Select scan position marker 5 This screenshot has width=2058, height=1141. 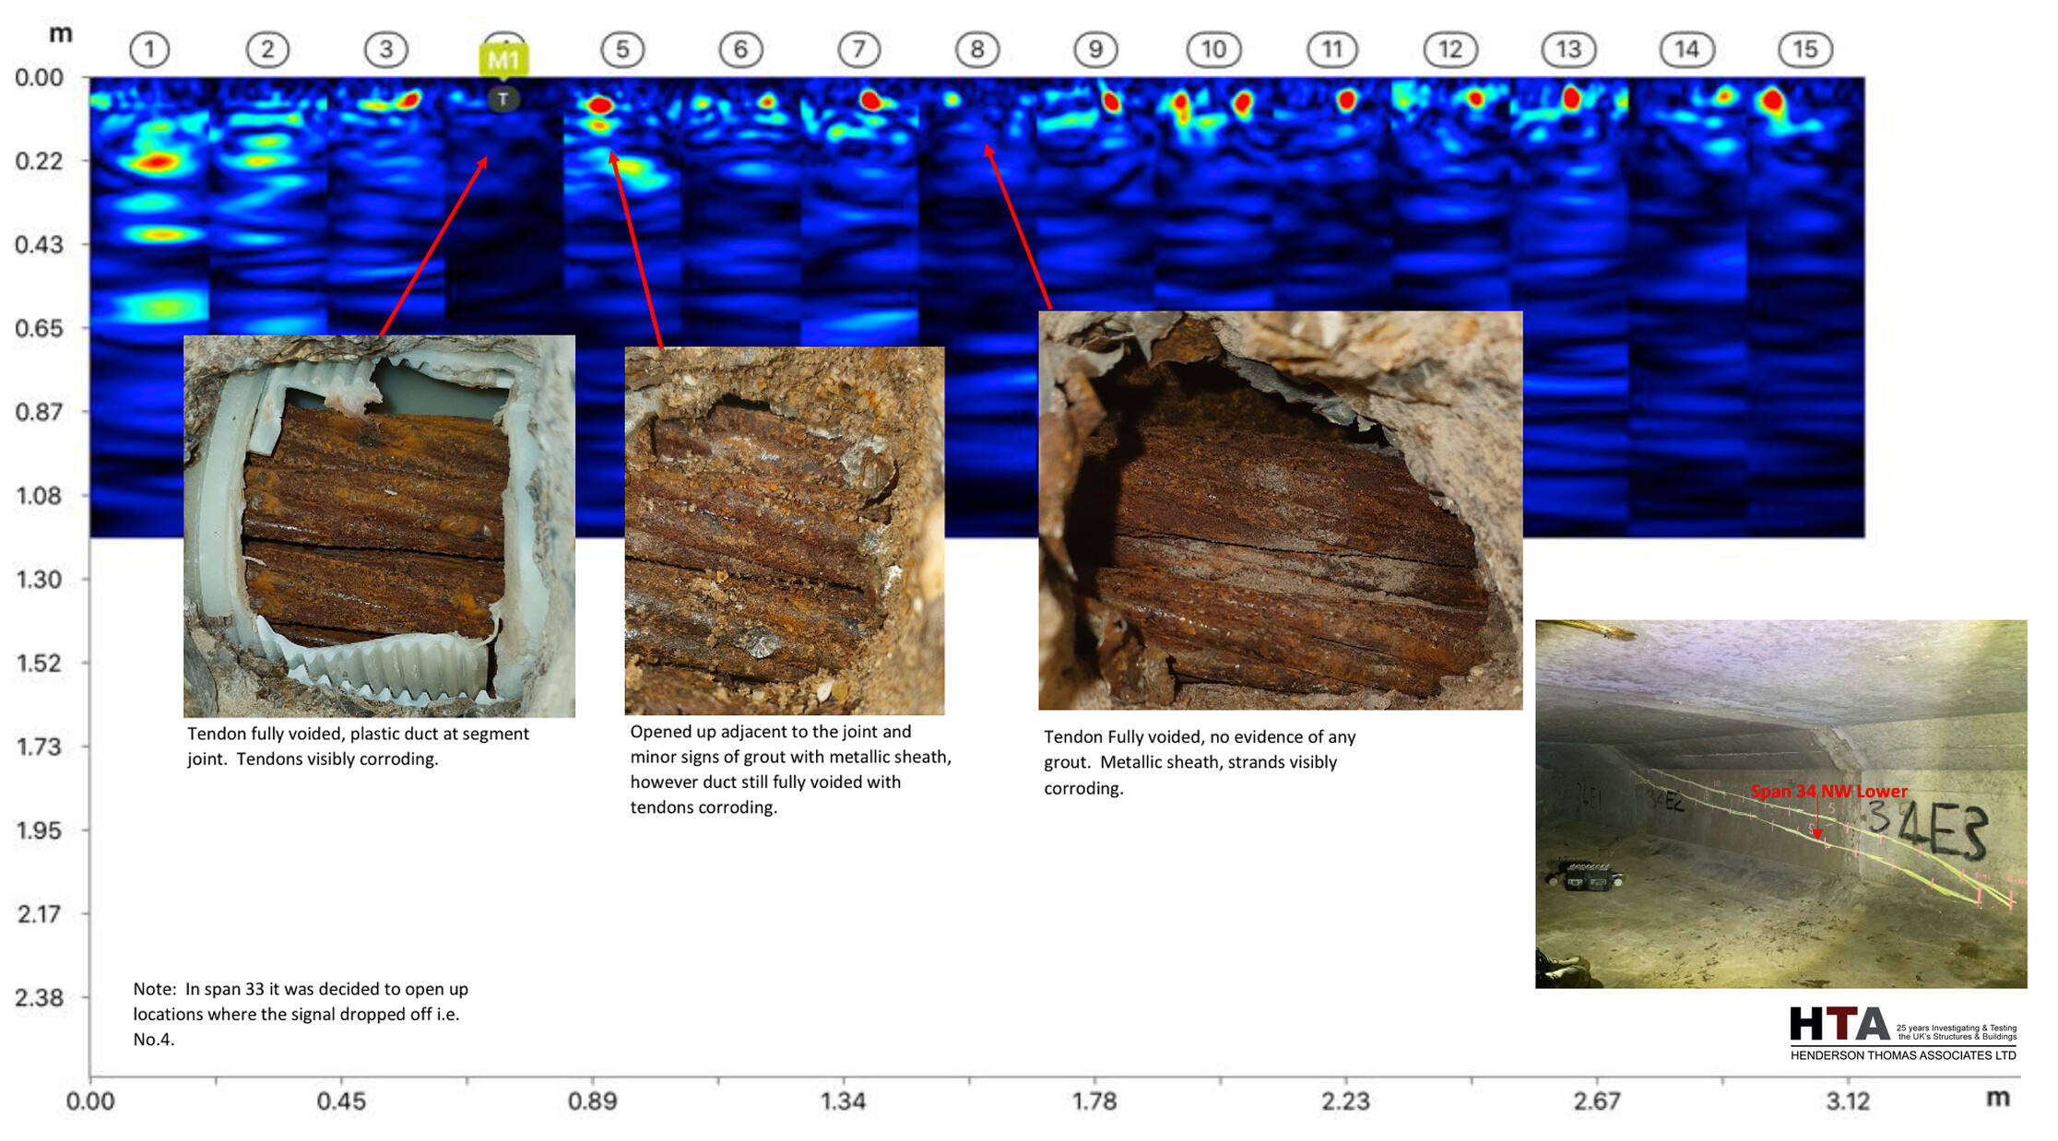click(622, 50)
